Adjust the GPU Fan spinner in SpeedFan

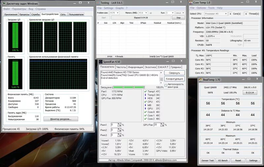point(162,125)
